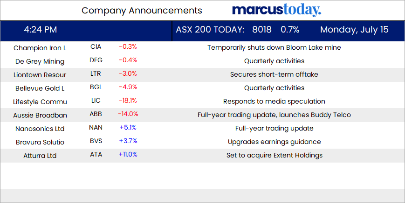Select the LIC ticker code
This screenshot has height=203, width=405.
pos(96,101)
